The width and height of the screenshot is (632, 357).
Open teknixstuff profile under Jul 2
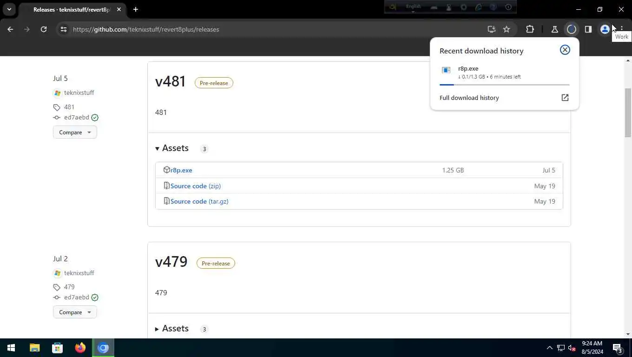(79, 273)
